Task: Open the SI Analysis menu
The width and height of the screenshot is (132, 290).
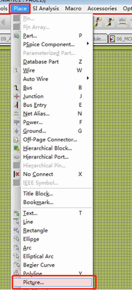Action: coord(46,8)
